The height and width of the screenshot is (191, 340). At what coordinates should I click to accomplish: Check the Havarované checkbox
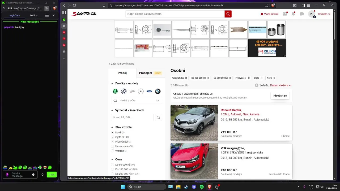click(x=112, y=146)
